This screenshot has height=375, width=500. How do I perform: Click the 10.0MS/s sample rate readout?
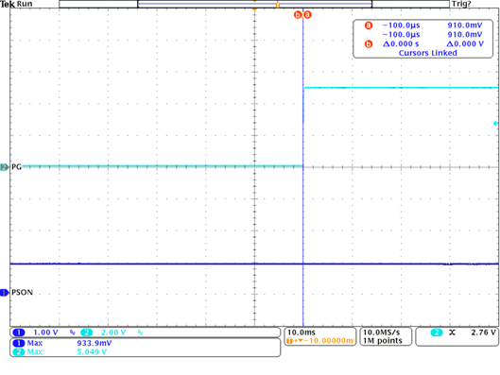click(382, 332)
